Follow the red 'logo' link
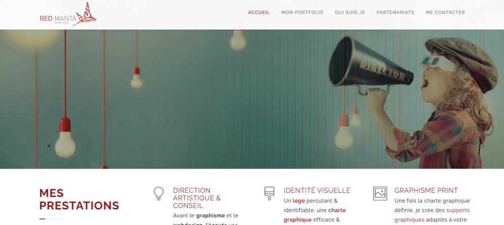This screenshot has height=225, width=504. point(298,201)
